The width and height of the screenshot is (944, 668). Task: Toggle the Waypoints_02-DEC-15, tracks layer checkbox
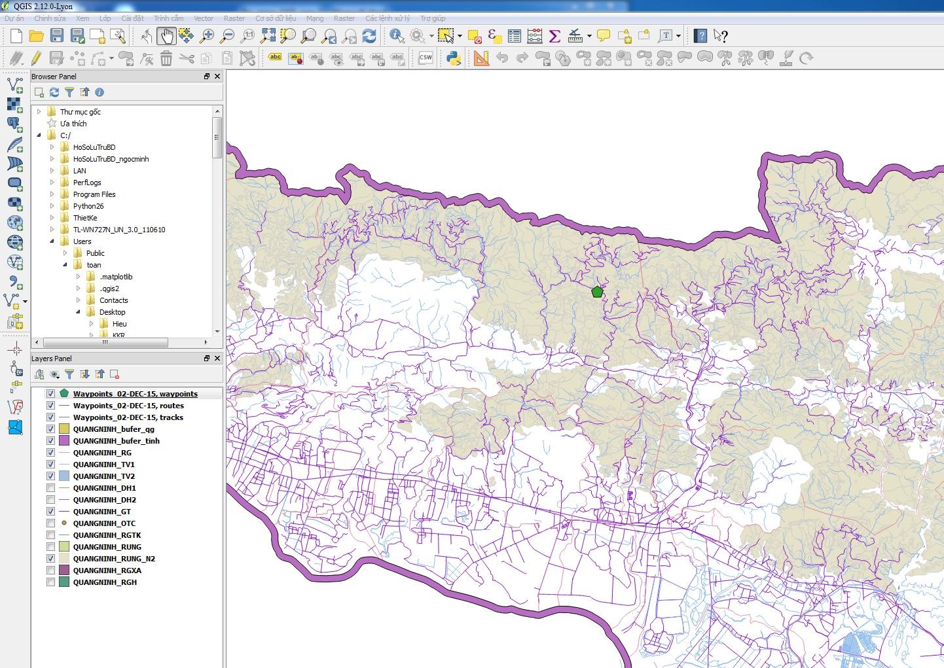point(50,417)
